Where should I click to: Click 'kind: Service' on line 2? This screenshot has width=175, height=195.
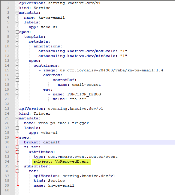(35, 8)
